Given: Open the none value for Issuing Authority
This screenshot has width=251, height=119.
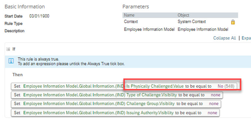Looking at the screenshot, I should click(x=212, y=113).
